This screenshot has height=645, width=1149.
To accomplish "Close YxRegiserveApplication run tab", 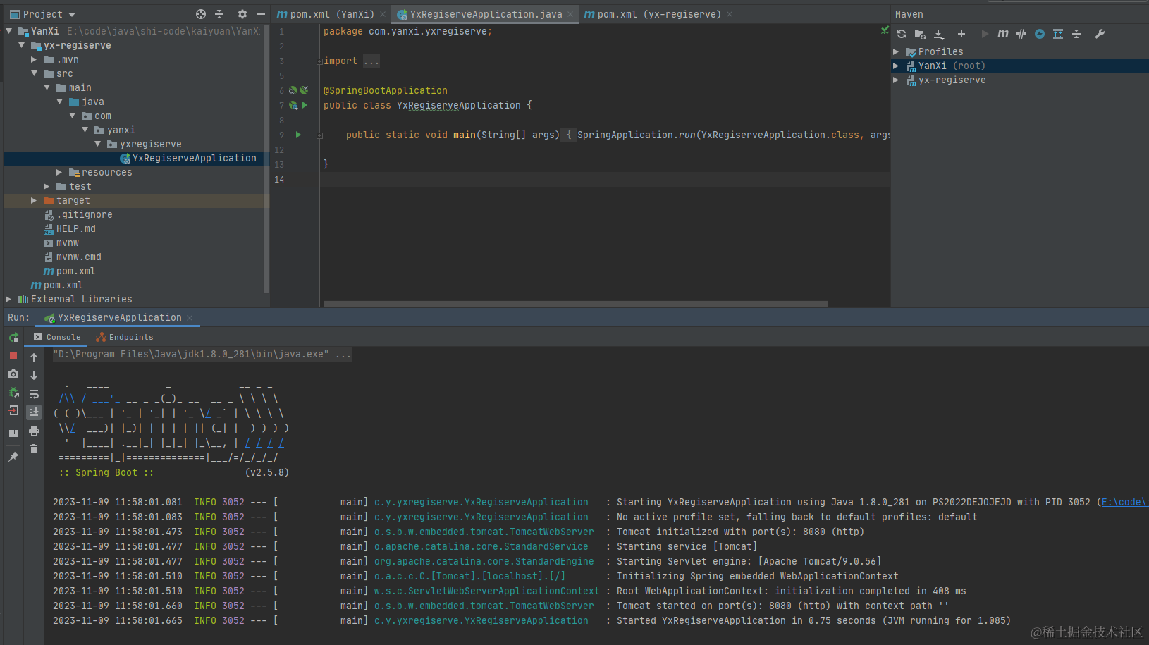I will point(190,318).
